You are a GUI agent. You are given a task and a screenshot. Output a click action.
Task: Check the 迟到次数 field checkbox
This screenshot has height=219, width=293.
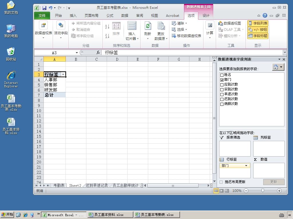(222, 99)
